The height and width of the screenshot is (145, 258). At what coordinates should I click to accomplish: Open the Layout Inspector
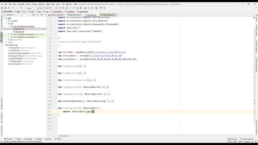click(x=246, y=139)
